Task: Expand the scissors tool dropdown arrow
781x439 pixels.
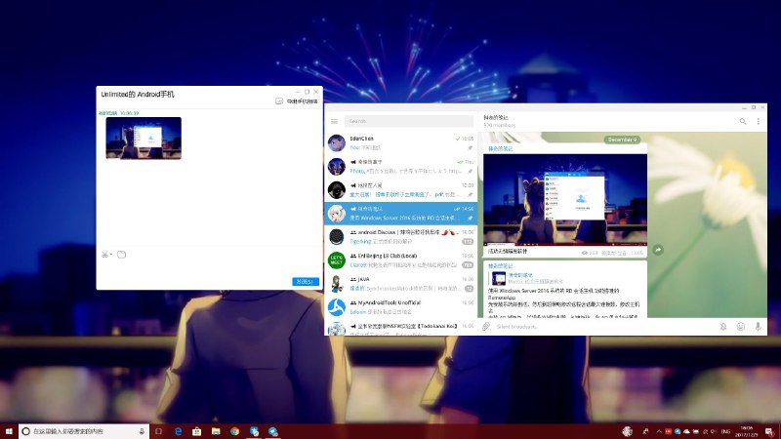Action: click(x=110, y=255)
